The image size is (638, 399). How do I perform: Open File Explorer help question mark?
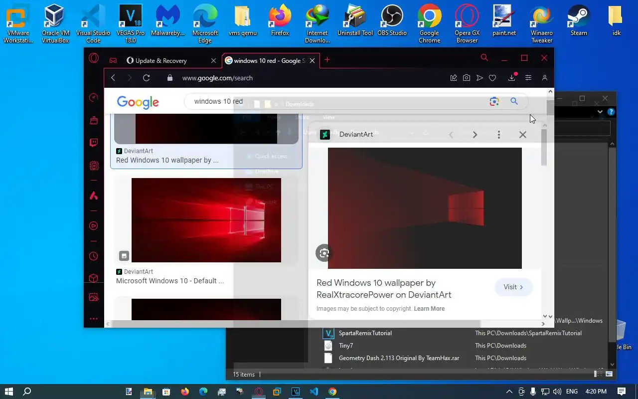pyautogui.click(x=611, y=112)
